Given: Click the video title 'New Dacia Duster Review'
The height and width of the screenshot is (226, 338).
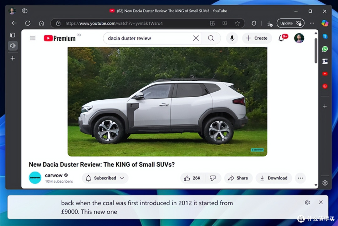Looking at the screenshot, I should [x=102, y=164].
